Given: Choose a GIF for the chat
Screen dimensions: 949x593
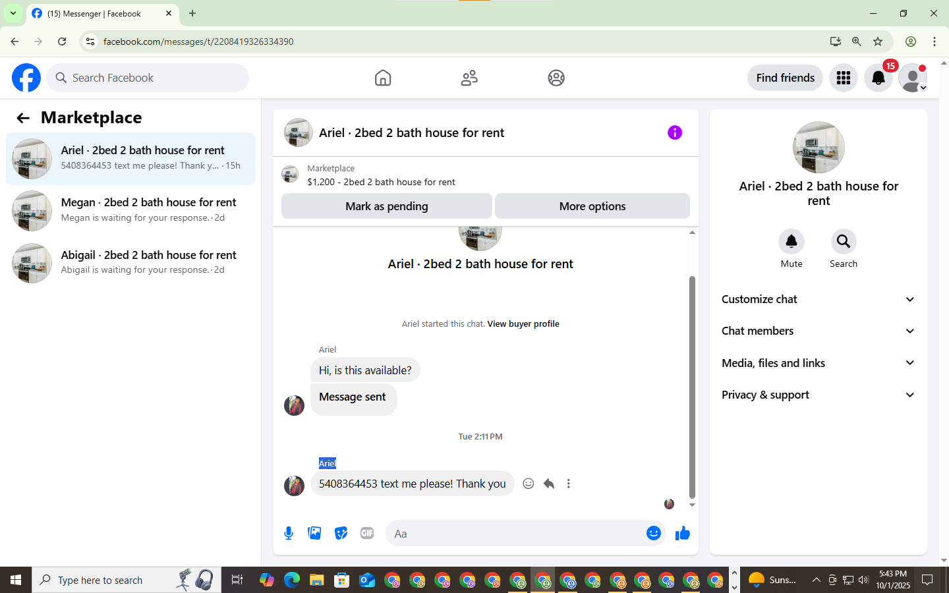Looking at the screenshot, I should (367, 533).
